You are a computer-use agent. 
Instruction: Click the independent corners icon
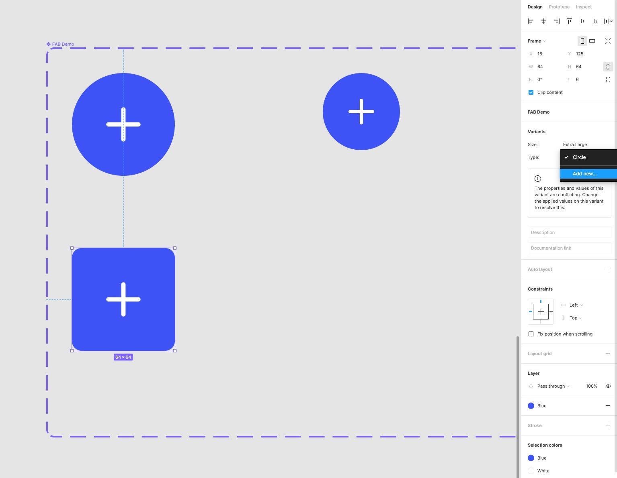[x=608, y=79]
